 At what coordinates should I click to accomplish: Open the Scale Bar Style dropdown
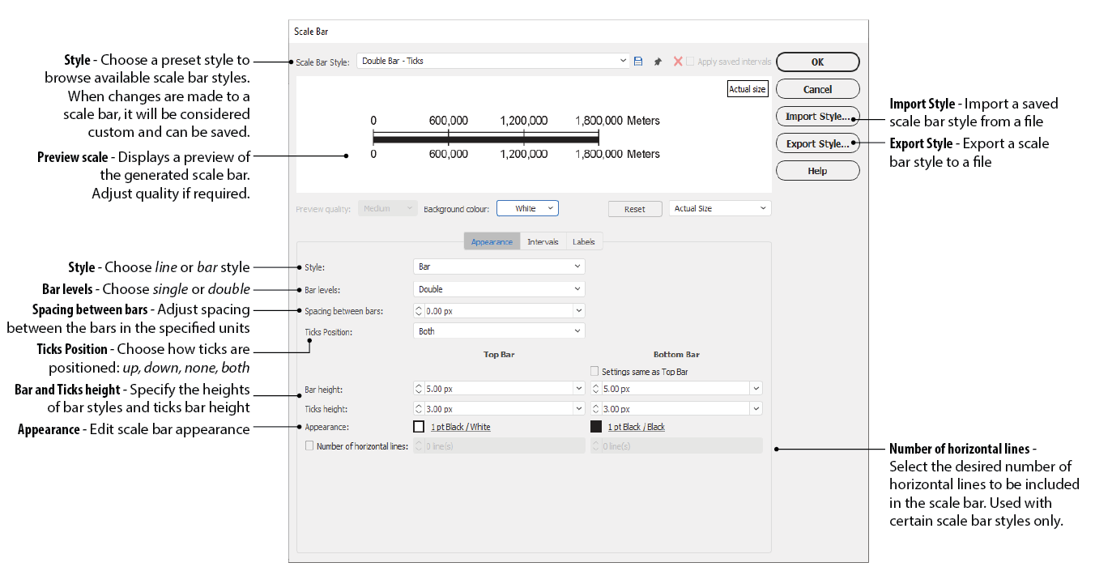coord(493,62)
